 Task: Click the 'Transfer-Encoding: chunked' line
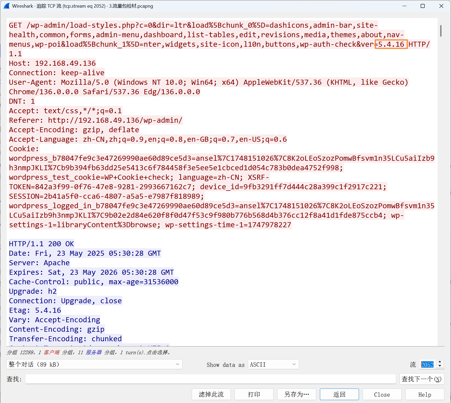click(x=65, y=339)
